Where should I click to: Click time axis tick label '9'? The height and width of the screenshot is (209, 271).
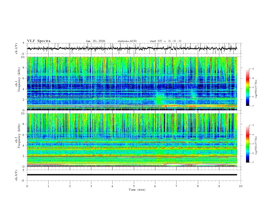tap(219, 186)
